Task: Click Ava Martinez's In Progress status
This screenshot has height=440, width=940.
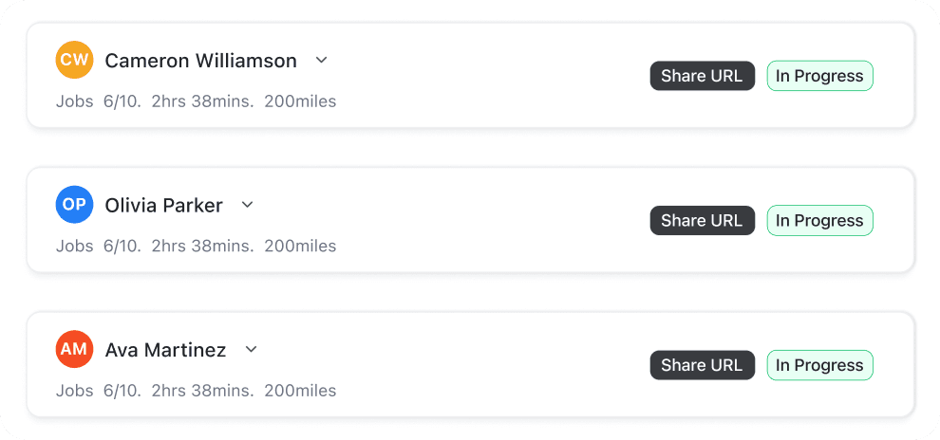Action: click(819, 365)
